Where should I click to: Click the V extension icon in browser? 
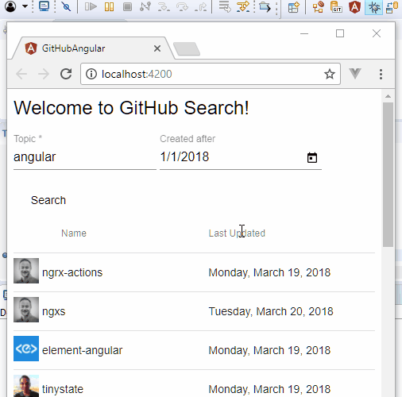tap(355, 73)
